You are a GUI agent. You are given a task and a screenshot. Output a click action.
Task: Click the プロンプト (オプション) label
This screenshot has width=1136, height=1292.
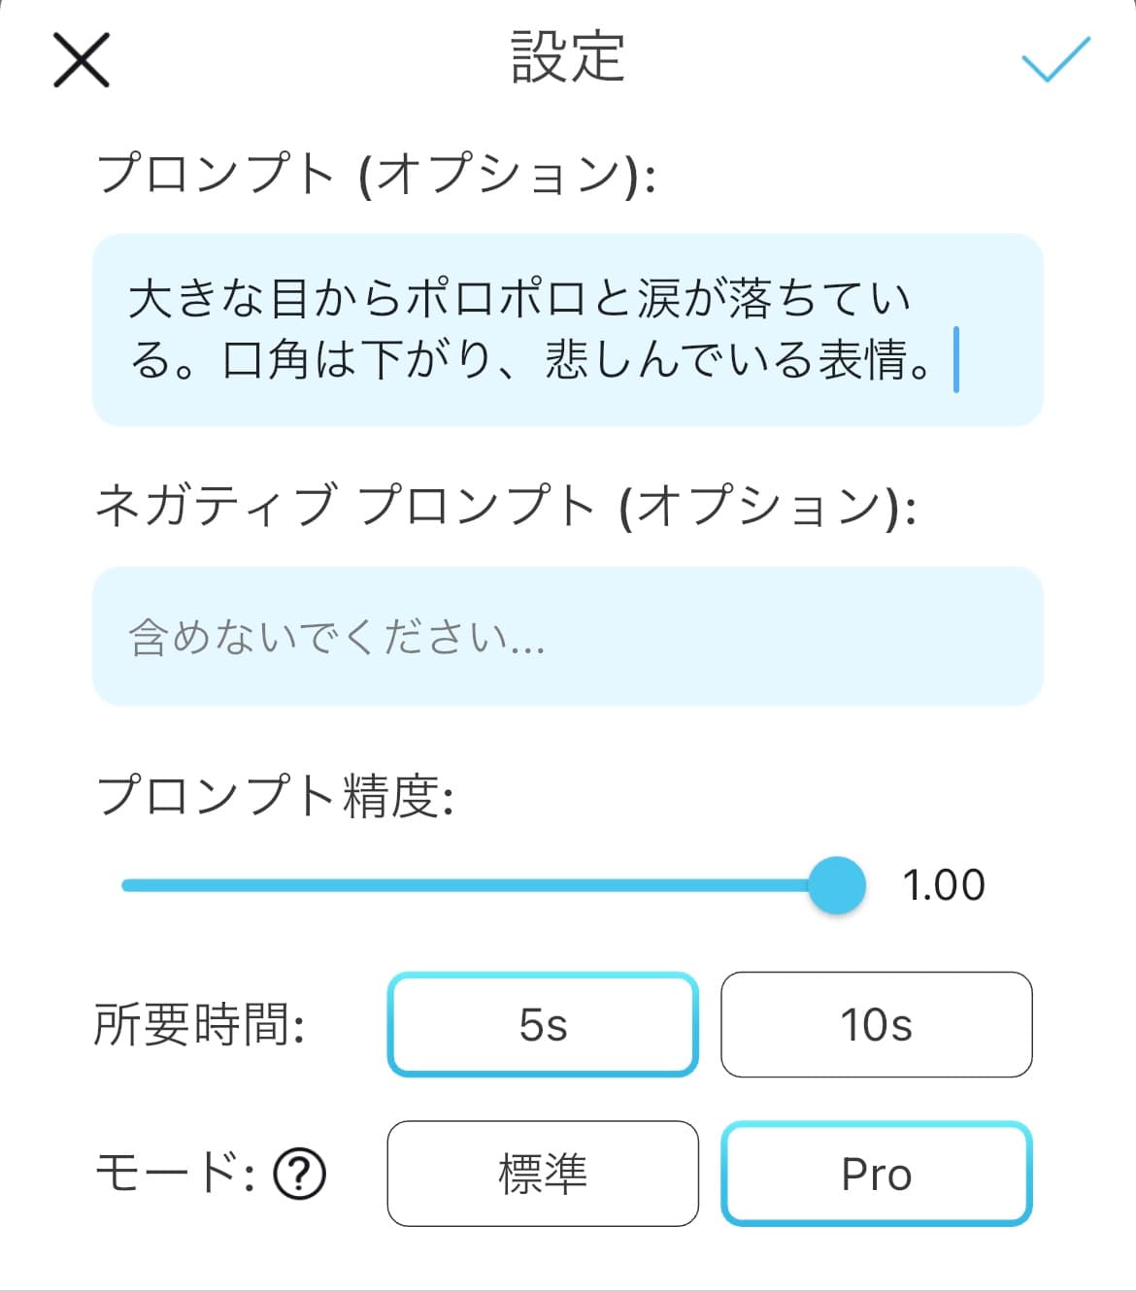click(x=377, y=175)
